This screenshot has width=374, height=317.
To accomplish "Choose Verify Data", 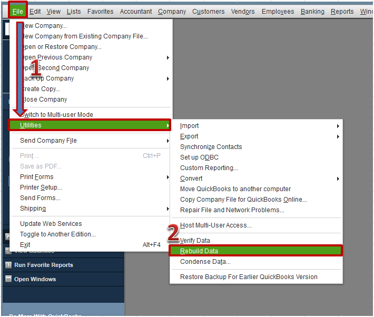I will point(195,241).
